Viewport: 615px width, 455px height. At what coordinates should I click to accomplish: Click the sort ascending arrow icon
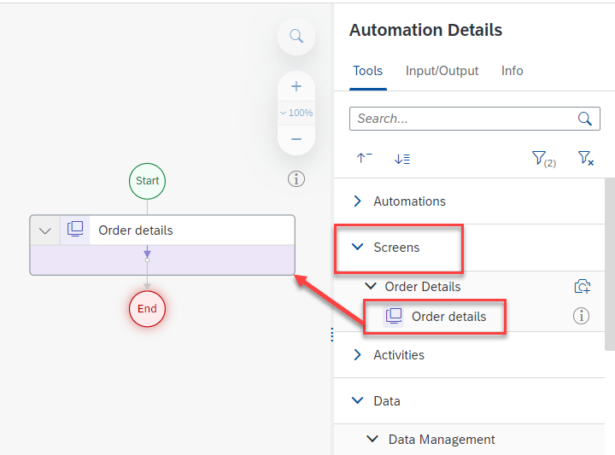coord(364,158)
